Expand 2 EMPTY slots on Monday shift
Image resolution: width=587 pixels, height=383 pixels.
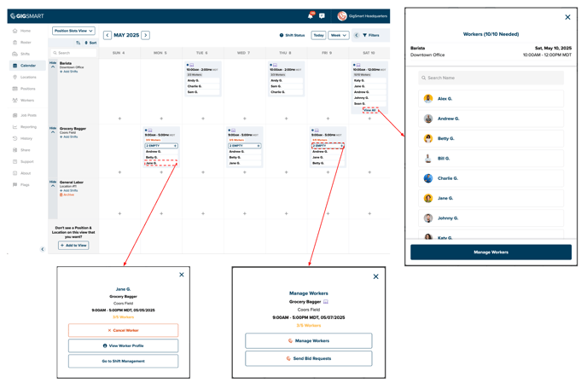(x=161, y=146)
